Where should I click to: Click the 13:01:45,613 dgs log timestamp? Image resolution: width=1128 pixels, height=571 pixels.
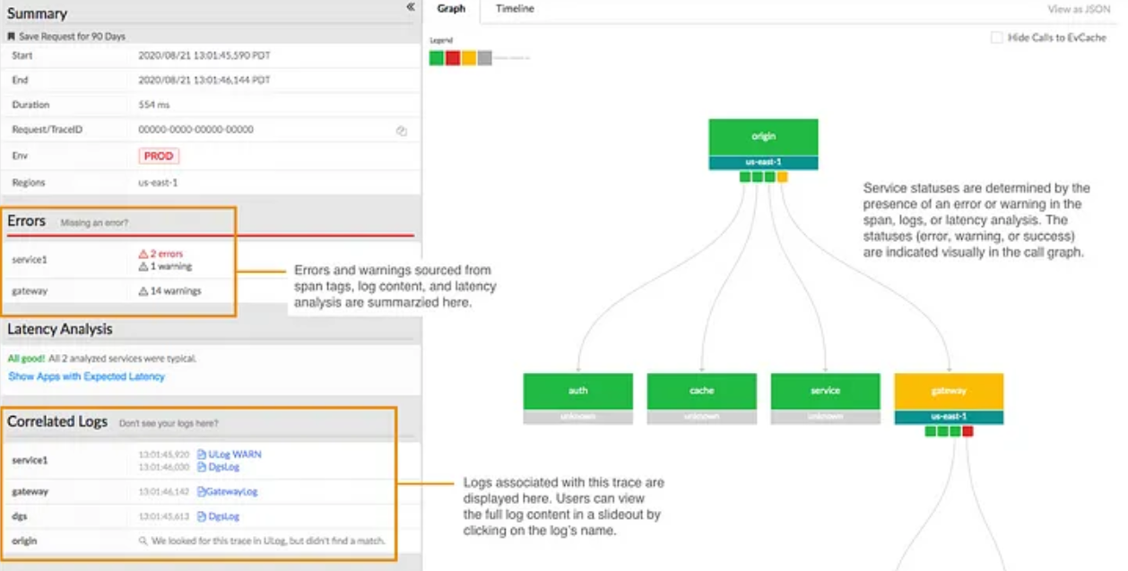click(164, 517)
